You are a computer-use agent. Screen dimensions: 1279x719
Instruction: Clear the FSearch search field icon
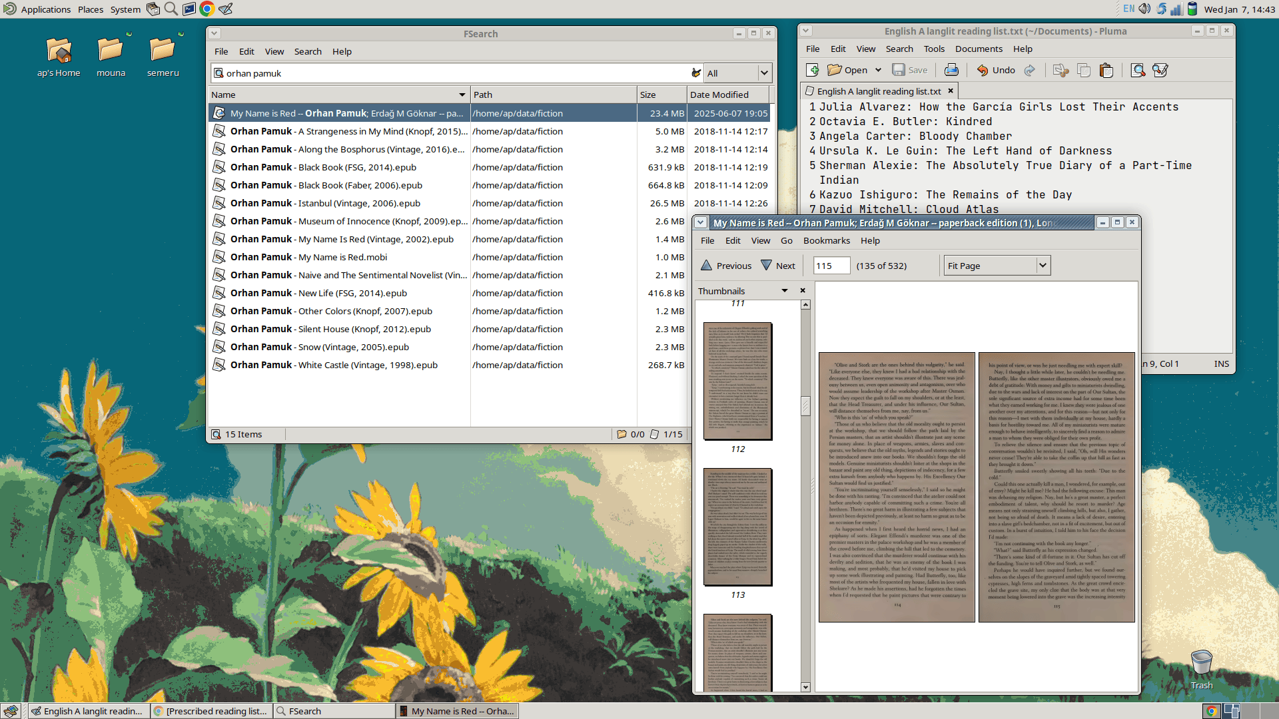pos(696,73)
